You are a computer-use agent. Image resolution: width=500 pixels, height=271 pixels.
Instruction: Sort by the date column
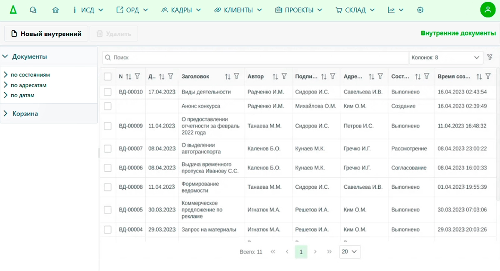[x=162, y=76]
